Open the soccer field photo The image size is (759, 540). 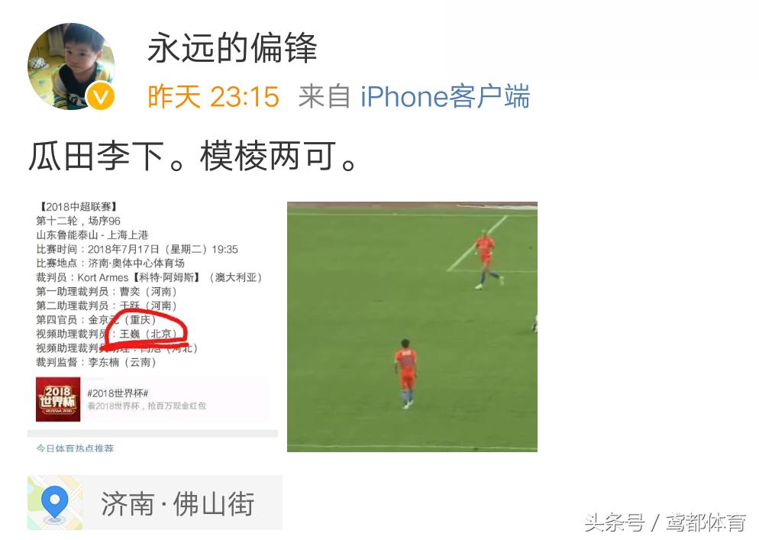pos(412,327)
